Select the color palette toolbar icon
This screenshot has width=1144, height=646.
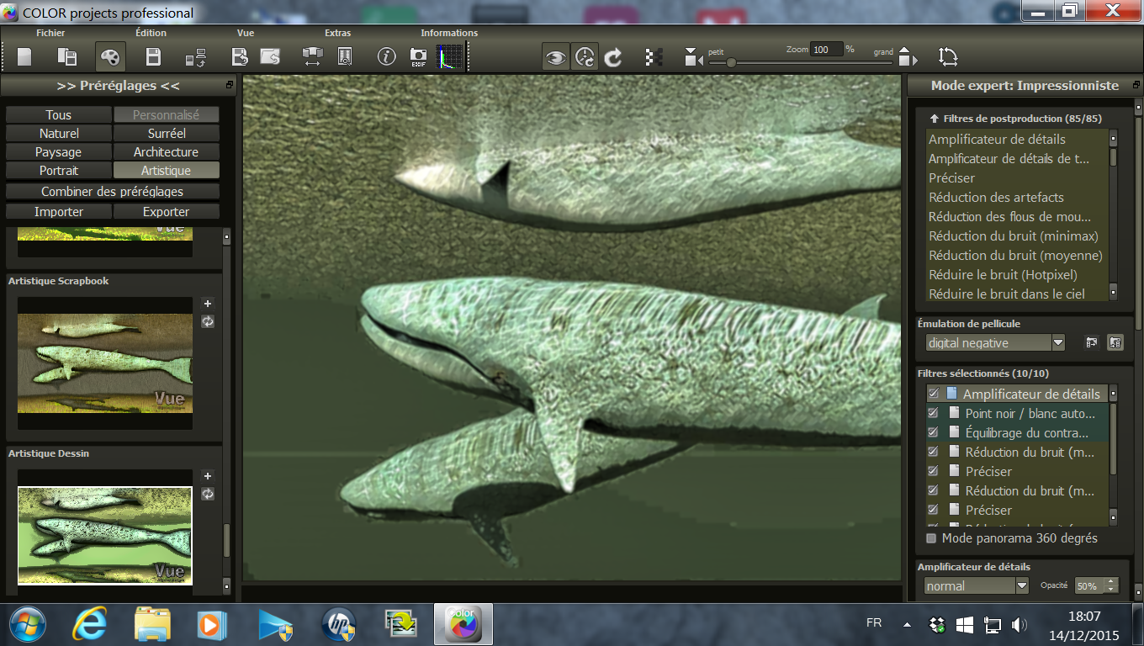pyautogui.click(x=110, y=56)
